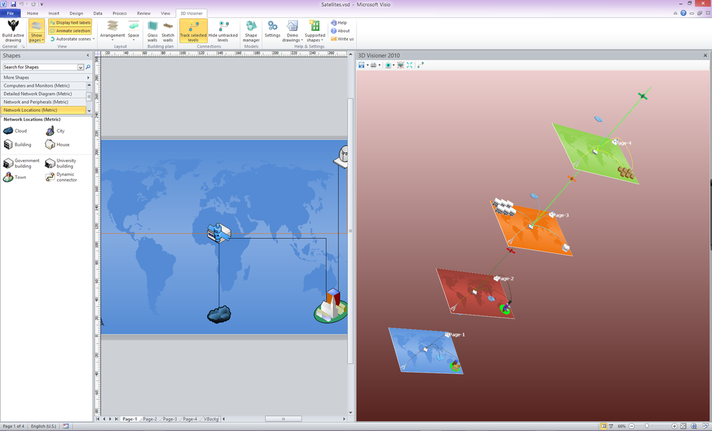
Task: Switch to the Insert ribbon tab
Action: (x=54, y=13)
